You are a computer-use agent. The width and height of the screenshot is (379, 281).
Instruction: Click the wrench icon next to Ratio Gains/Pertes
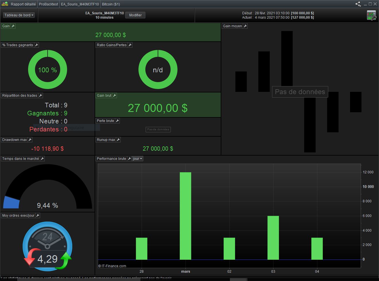tap(130, 45)
